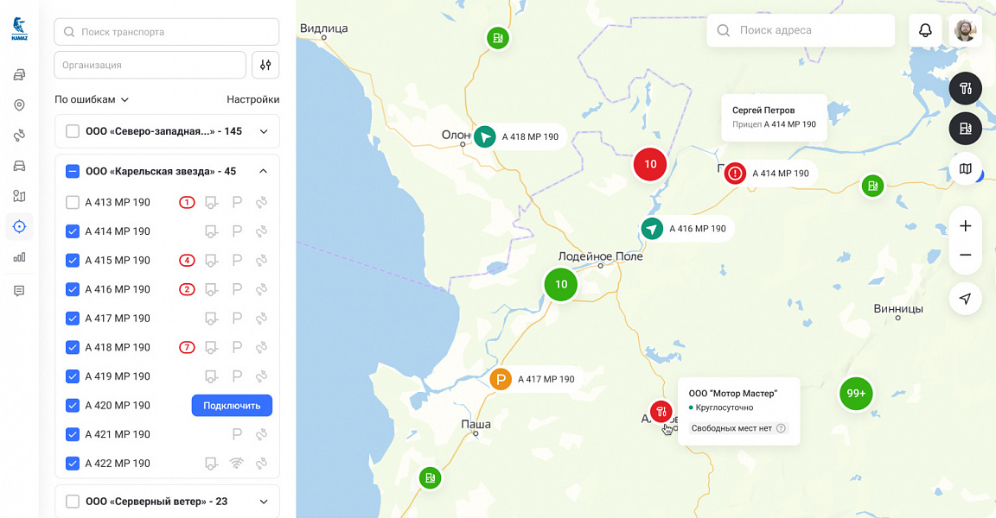Expand the ООО «Северо-западная...» group
Screen dimensions: 996x518
264,131
